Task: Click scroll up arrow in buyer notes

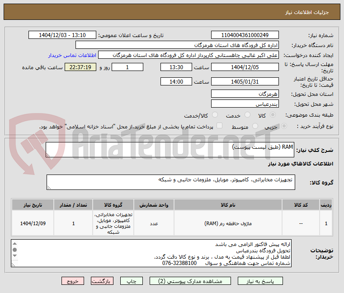Action: tap(15, 244)
